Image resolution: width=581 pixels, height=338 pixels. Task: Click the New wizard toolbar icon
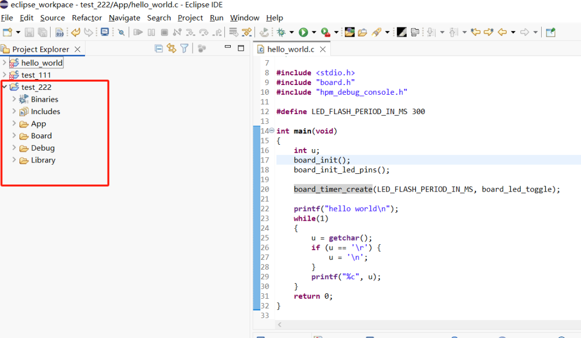[x=8, y=33]
